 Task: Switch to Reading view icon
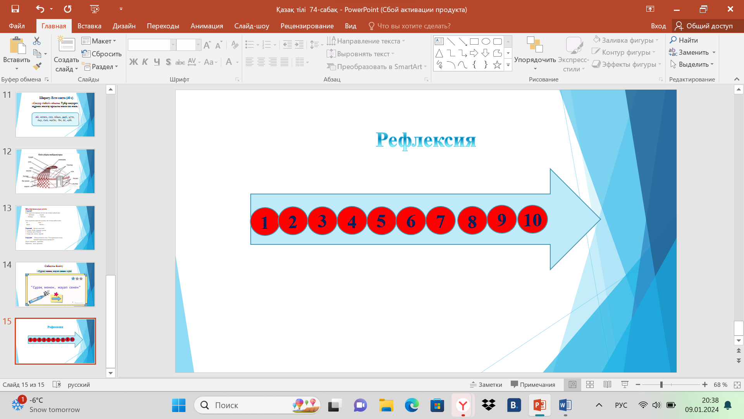[607, 384]
